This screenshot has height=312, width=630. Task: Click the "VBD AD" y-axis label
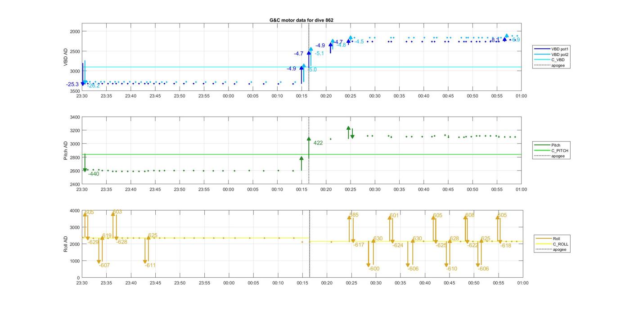click(x=66, y=57)
